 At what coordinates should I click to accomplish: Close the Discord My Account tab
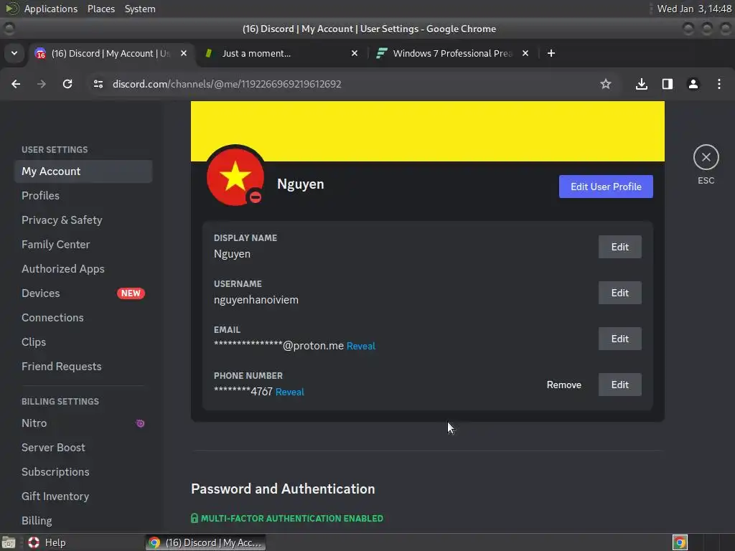[184, 53]
